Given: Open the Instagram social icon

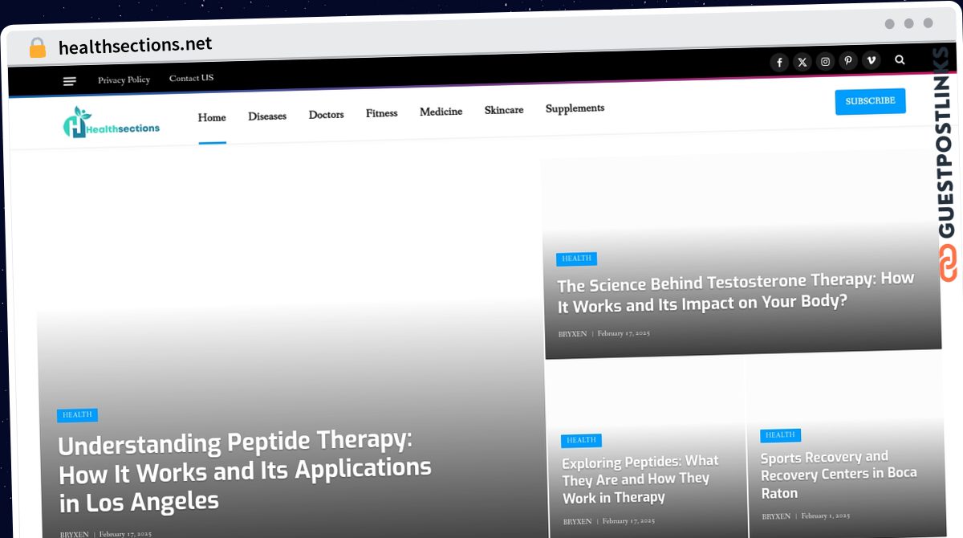Looking at the screenshot, I should click(825, 61).
